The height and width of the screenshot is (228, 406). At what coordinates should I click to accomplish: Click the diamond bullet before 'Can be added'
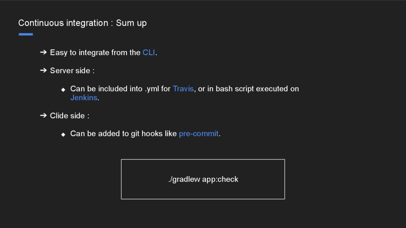pyautogui.click(x=63, y=135)
